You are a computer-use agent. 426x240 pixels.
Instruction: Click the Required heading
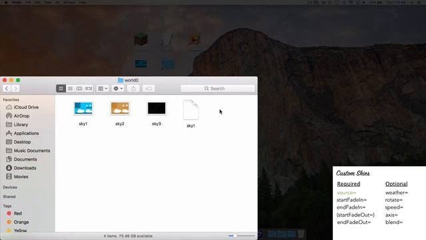[349, 184]
